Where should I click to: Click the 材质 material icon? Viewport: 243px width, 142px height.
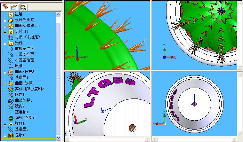pos(11,37)
